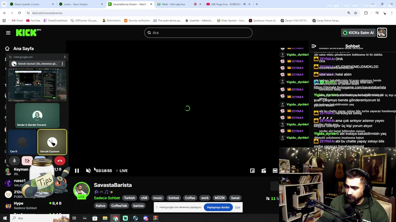Open the Kick hamburger menu
The height and width of the screenshot is (222, 396).
pos(8,33)
